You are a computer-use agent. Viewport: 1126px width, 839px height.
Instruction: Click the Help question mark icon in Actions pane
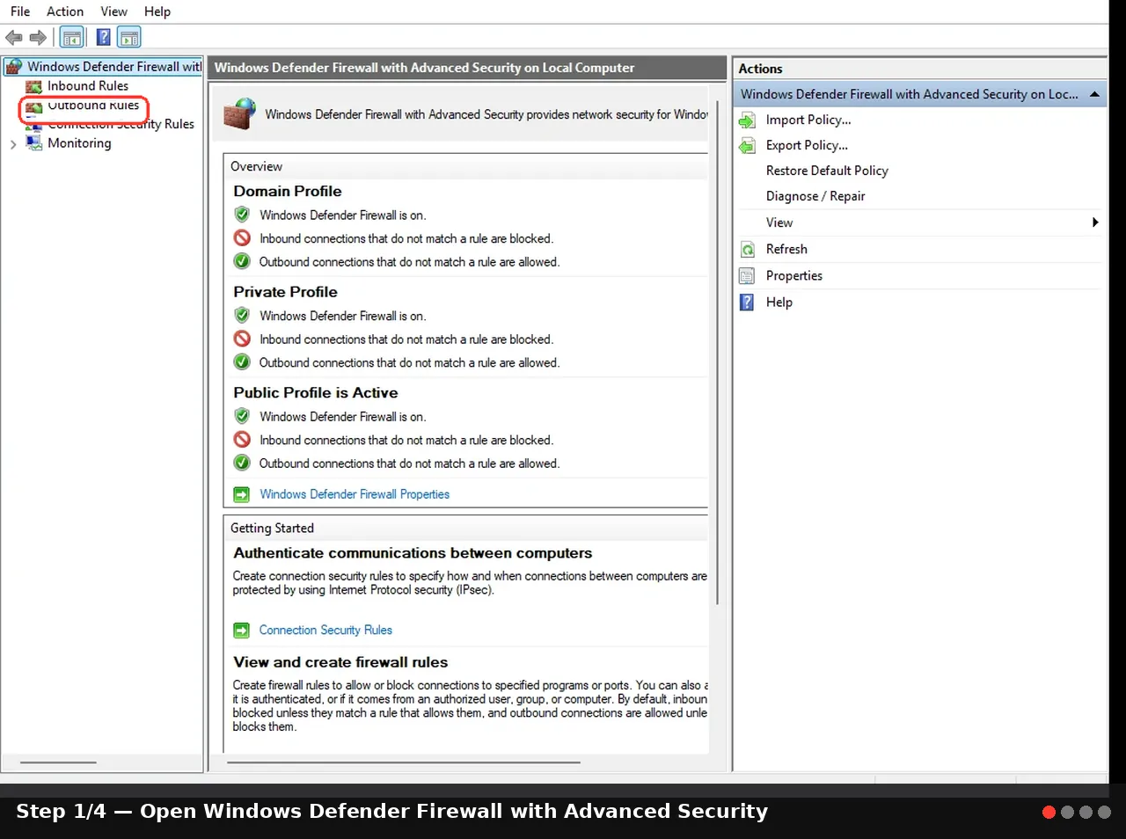[747, 303]
